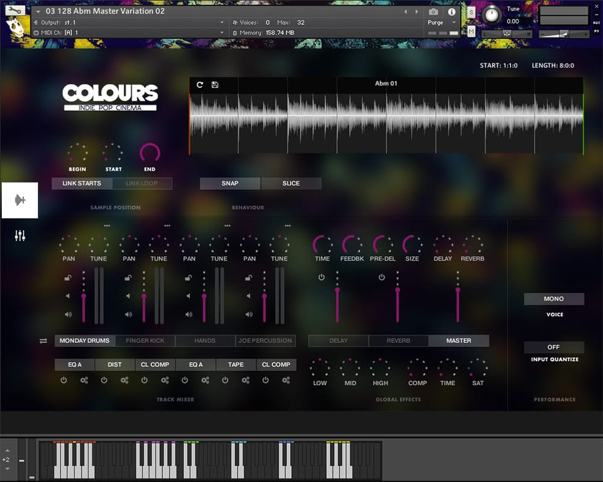Open the instrument preset name dropdown arrow
This screenshot has width=603, height=482.
pyautogui.click(x=38, y=12)
